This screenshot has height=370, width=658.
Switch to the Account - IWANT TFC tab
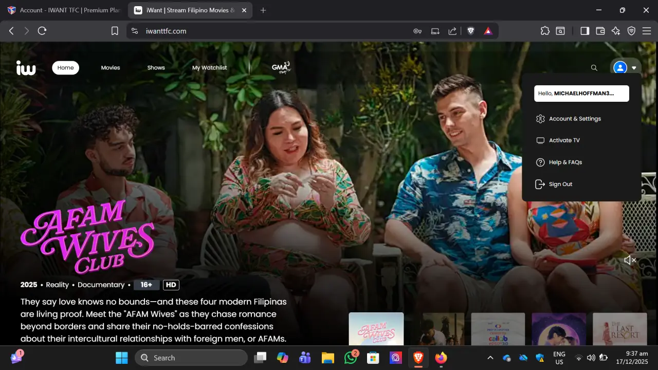click(x=63, y=10)
